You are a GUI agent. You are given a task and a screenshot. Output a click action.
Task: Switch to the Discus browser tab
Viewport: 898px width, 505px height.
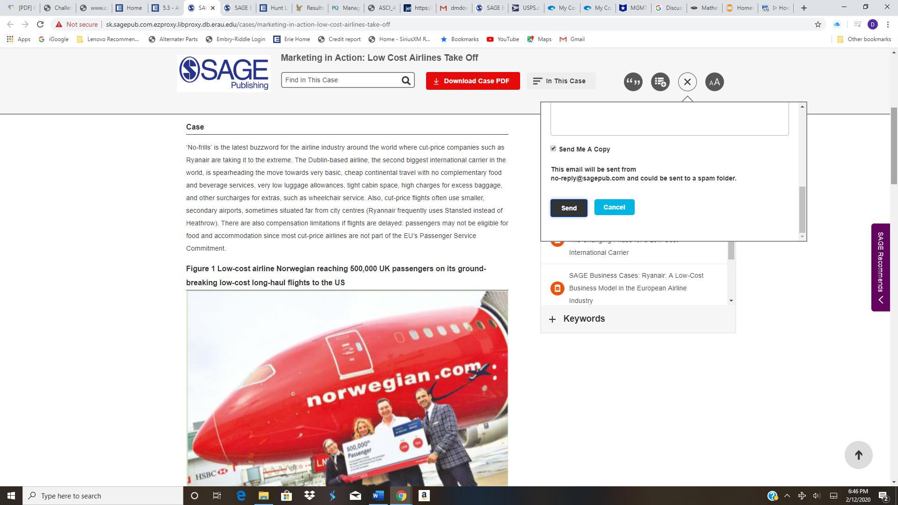coord(669,7)
